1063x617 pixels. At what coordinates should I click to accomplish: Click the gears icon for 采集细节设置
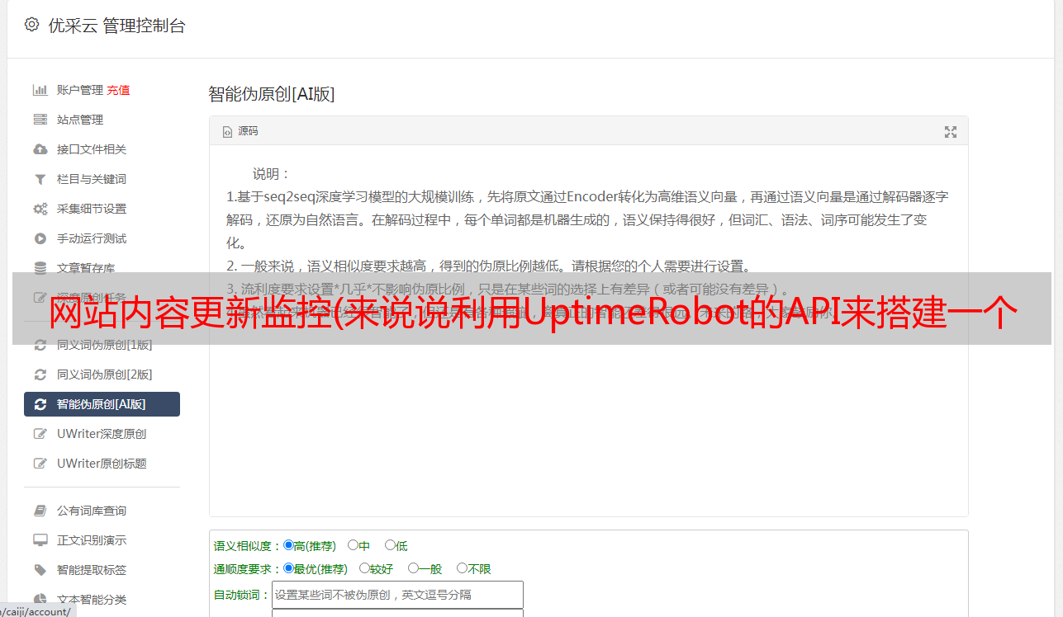40,209
